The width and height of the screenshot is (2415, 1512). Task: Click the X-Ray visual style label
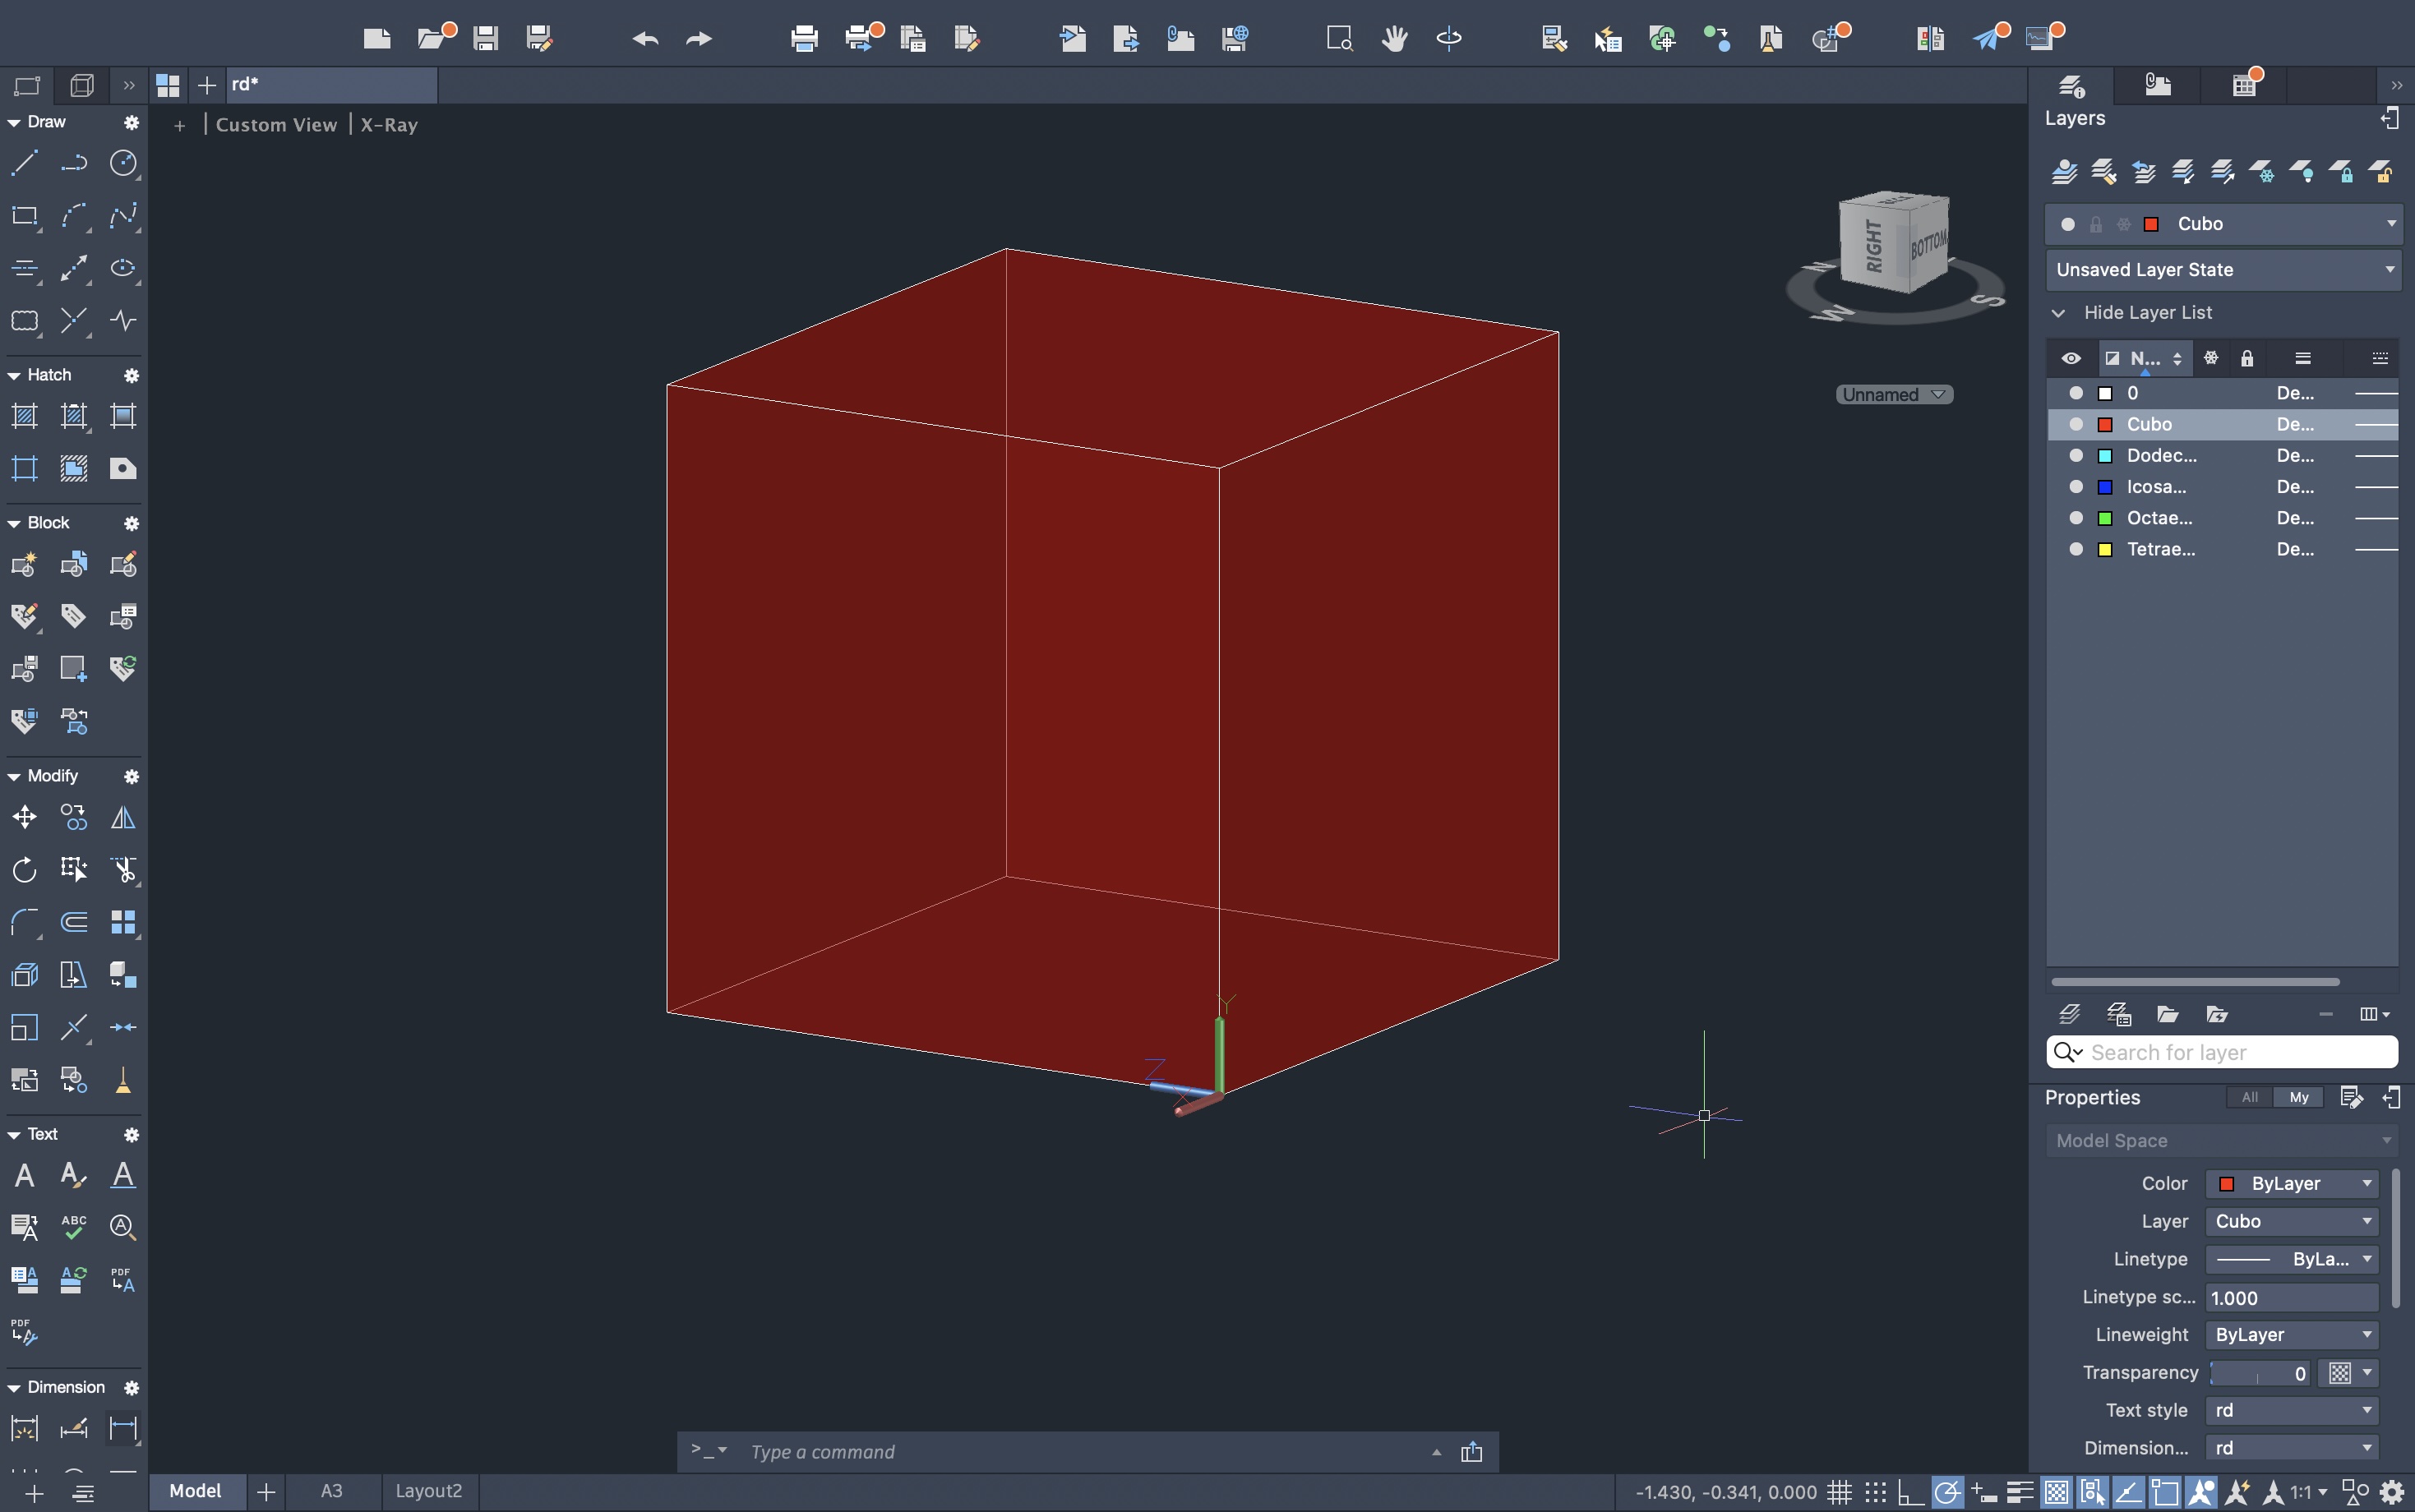pyautogui.click(x=389, y=125)
